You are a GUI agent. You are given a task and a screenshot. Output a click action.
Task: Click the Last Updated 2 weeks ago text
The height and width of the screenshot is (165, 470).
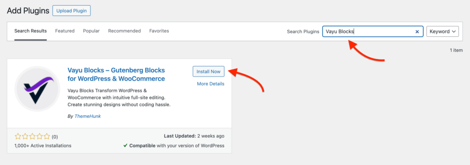(194, 136)
